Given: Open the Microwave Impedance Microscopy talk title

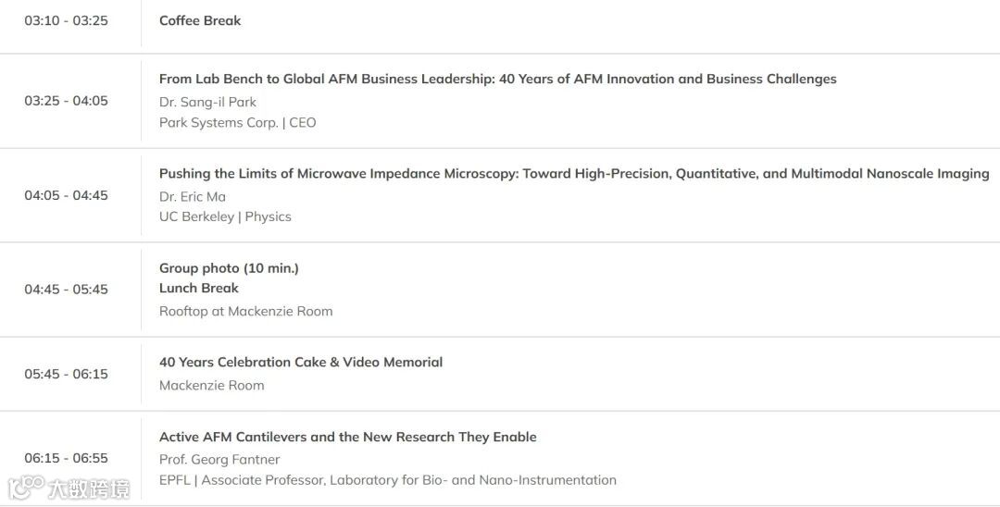Looking at the screenshot, I should [x=573, y=174].
